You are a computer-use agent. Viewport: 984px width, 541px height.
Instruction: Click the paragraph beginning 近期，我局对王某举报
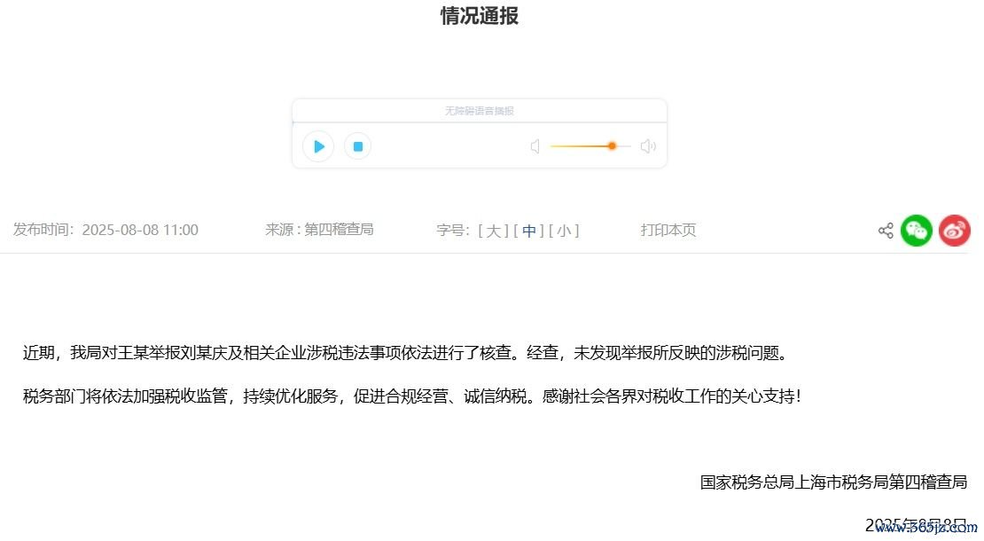point(404,353)
